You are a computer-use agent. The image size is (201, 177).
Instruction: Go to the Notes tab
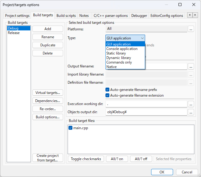click(x=84, y=16)
